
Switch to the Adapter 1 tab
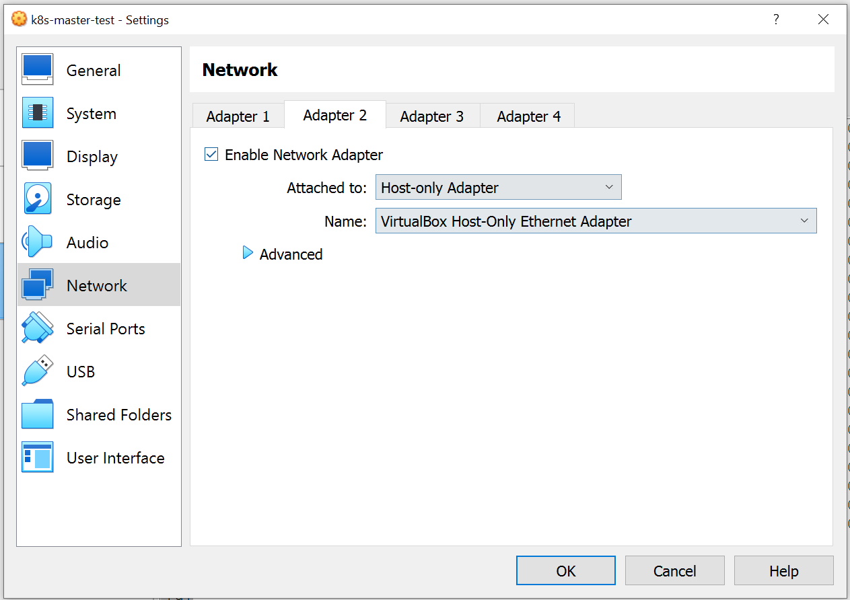pyautogui.click(x=238, y=116)
